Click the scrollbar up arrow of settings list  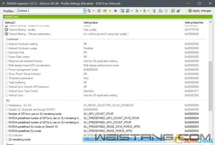click(x=210, y=22)
